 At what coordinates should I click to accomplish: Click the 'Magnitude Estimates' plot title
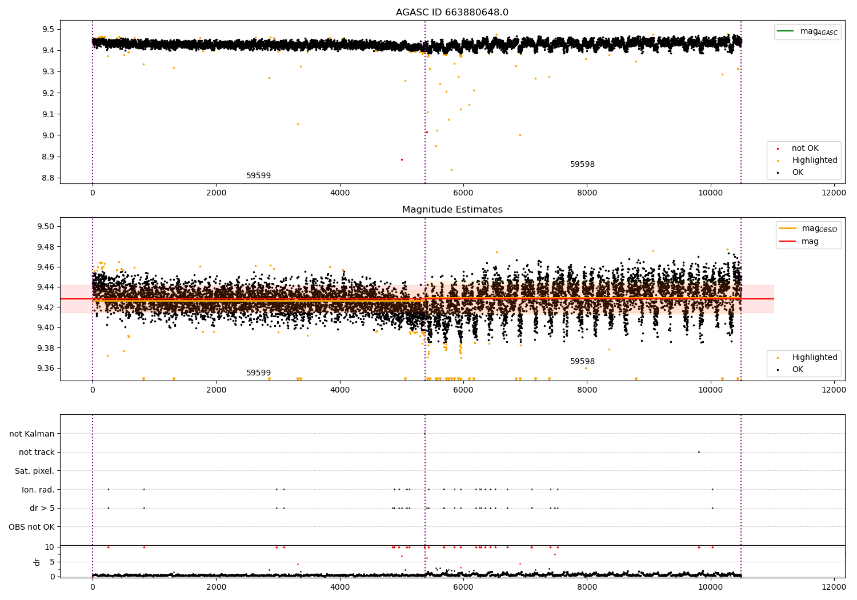[452, 210]
